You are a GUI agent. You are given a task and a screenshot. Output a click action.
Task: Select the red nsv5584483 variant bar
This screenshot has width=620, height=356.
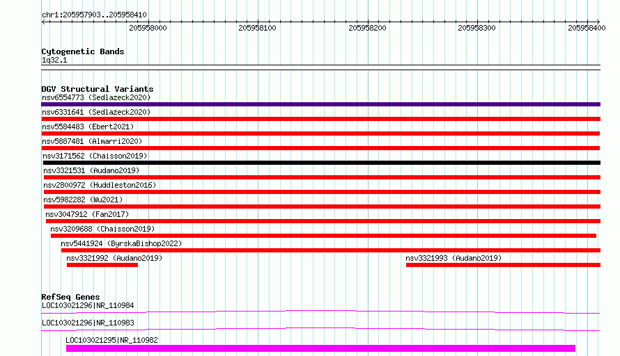coord(320,133)
